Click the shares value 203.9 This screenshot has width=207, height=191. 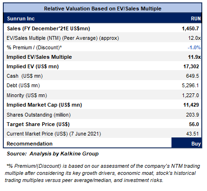192,115
